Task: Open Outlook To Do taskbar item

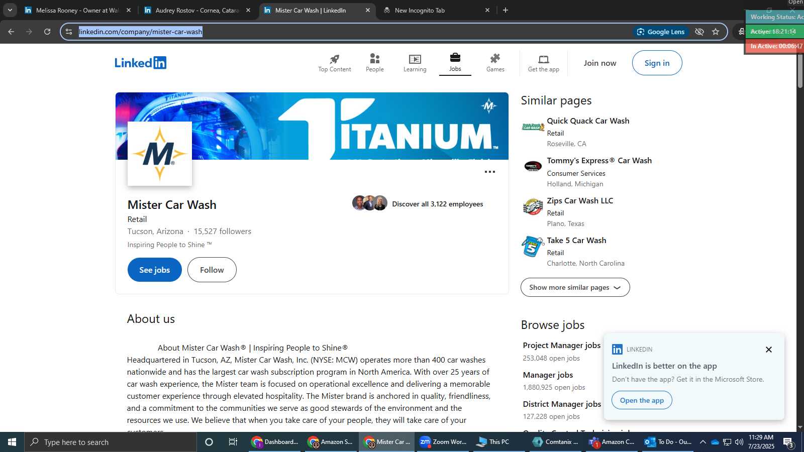Action: tap(668, 442)
